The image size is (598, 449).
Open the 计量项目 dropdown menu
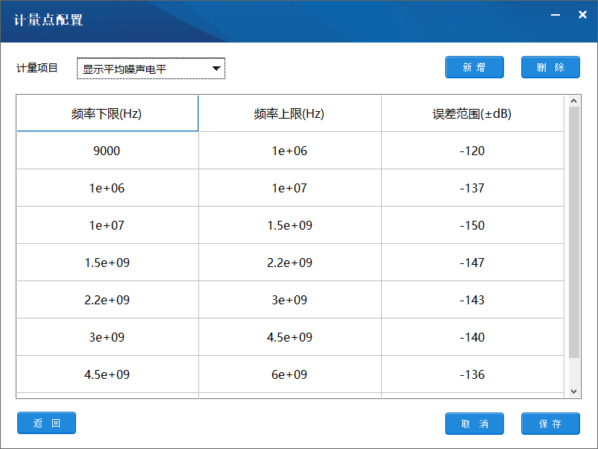149,67
